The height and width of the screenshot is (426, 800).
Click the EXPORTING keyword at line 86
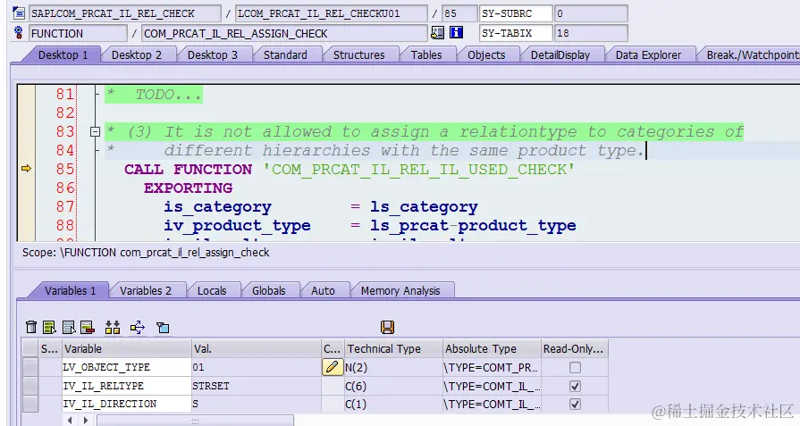click(188, 188)
